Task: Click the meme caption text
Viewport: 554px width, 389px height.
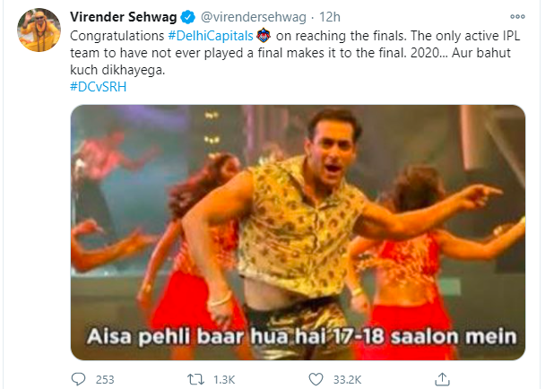Action: pos(302,336)
